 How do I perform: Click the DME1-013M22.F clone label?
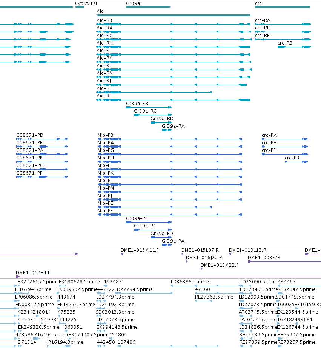click(220, 265)
